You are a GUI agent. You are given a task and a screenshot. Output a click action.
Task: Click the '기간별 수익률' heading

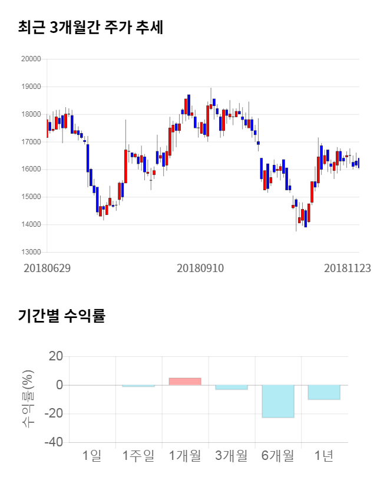61,316
